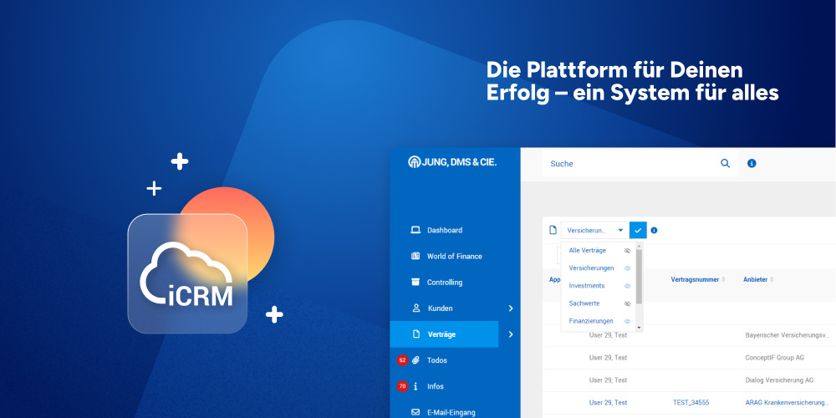Image resolution: width=836 pixels, height=418 pixels.
Task: Click the info icon next to the checkmark button
Action: (655, 231)
